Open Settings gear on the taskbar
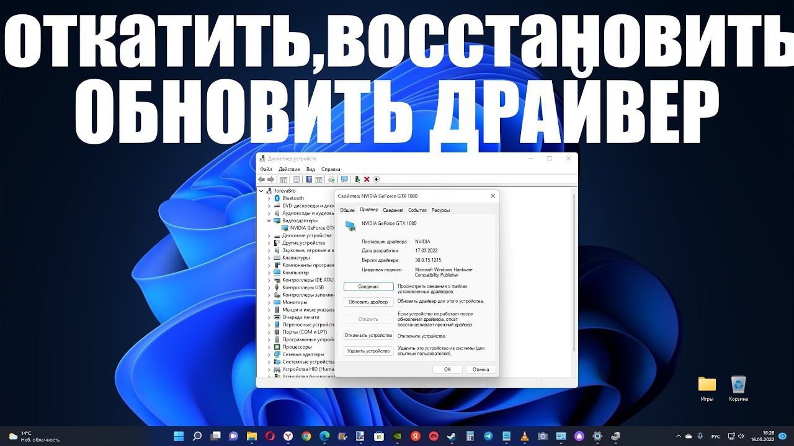The image size is (794, 446). [597, 436]
